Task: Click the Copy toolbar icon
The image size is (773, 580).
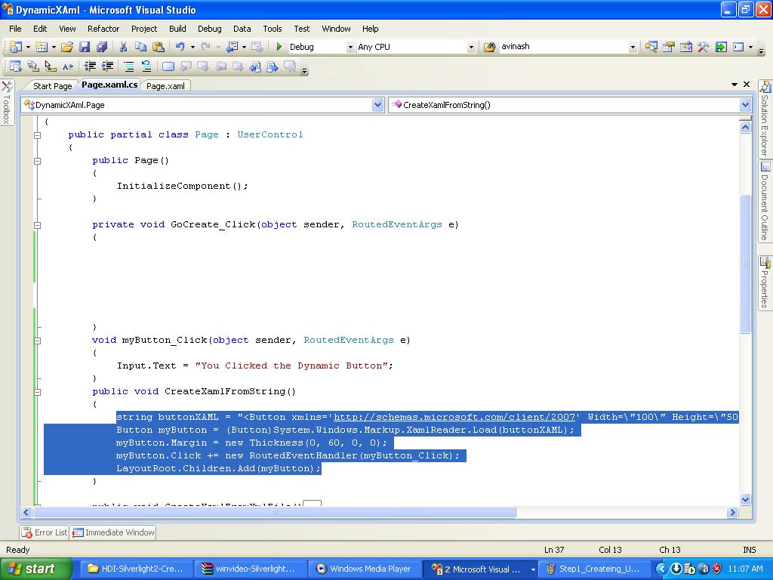Action: 140,47
